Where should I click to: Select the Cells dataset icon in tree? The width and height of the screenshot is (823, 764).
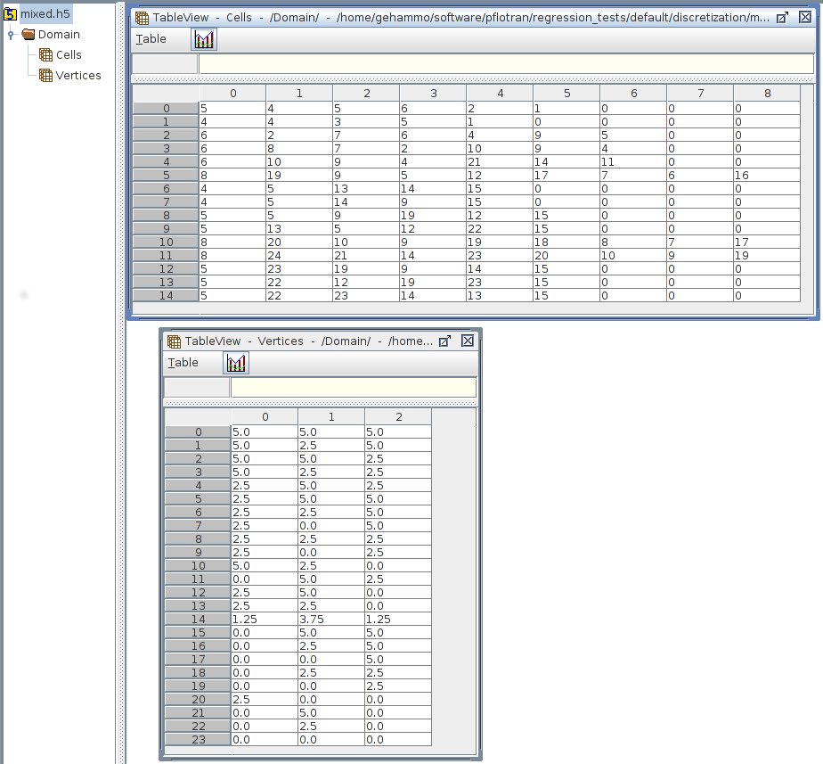(x=46, y=55)
